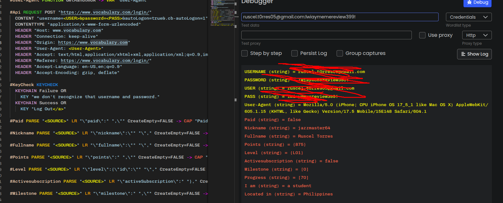Image resolution: width=503 pixels, height=203 pixels.
Task: Click the "Activesubscription (string) = false" log line
Action: coord(291,161)
